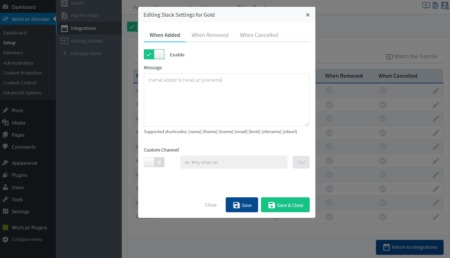This screenshot has height=258, width=450.
Task: Click the document search icon in the page header
Action: 435,5
